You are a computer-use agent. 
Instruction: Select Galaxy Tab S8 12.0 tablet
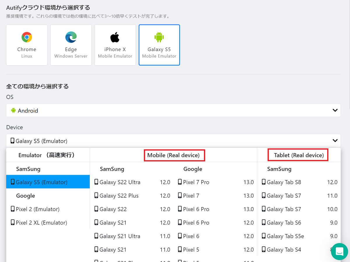click(x=299, y=182)
